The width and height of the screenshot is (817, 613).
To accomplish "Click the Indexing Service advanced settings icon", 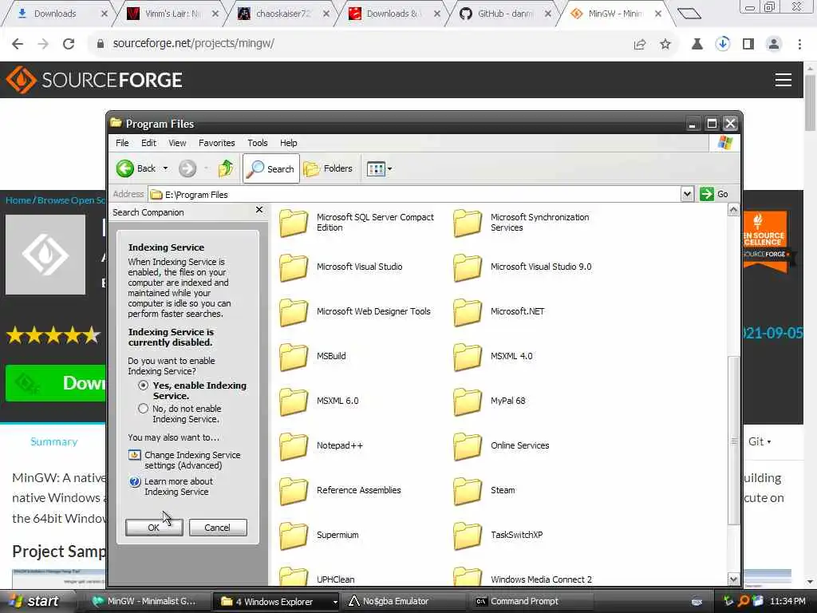I will tap(134, 455).
